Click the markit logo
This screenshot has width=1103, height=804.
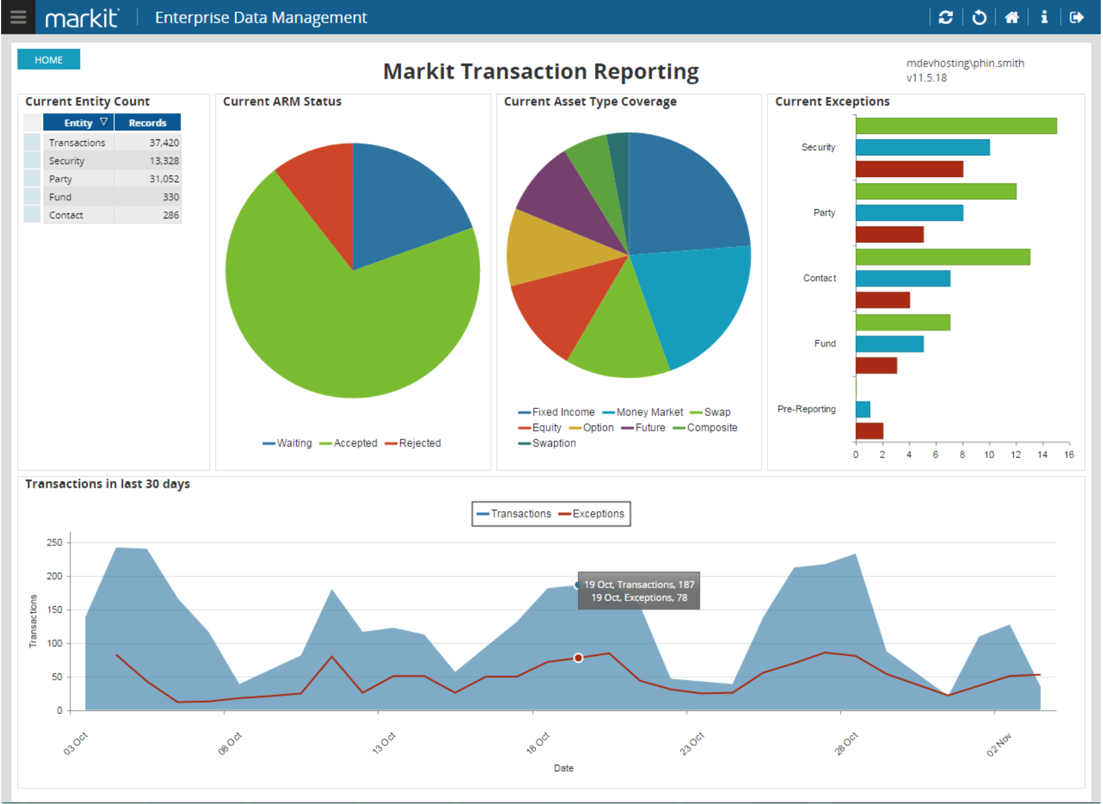(x=82, y=18)
